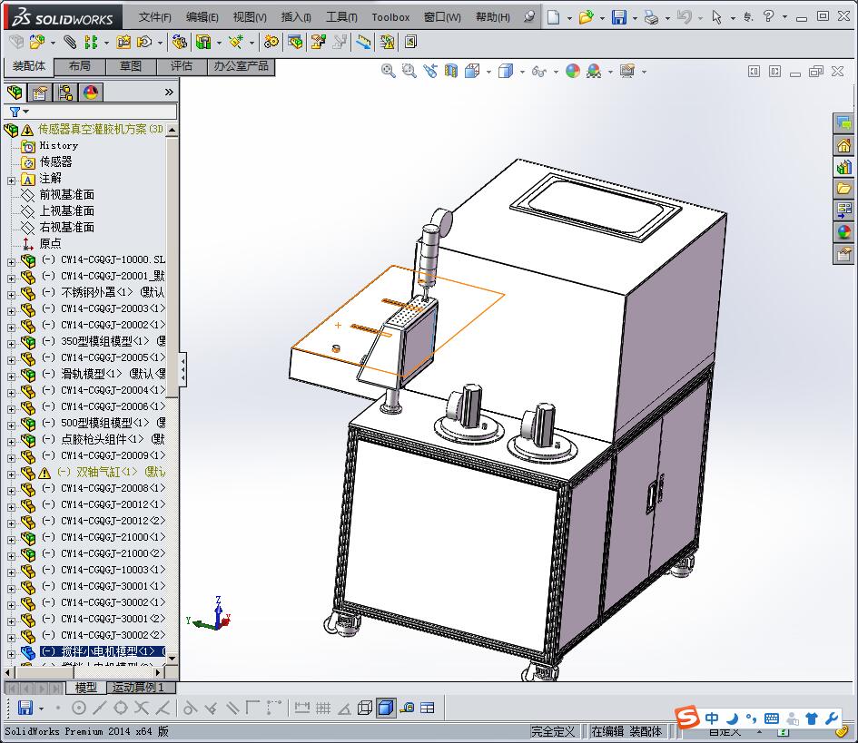Open the FeatureManager design tree tab icon
This screenshot has height=743, width=858.
click(x=15, y=93)
